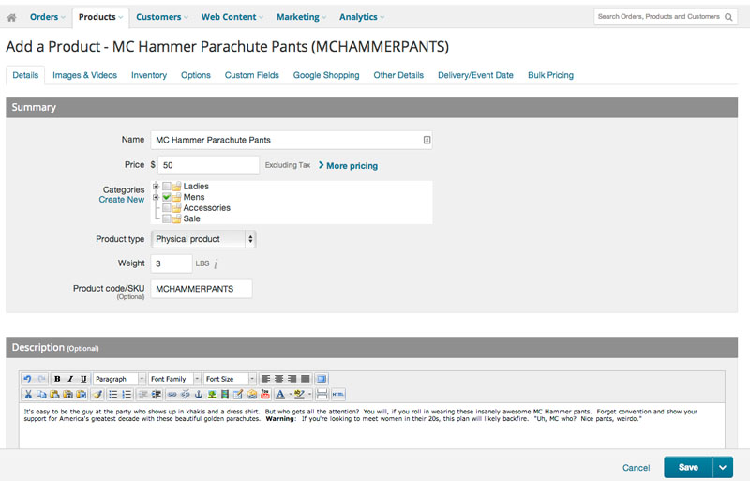750x481 pixels.
Task: Open the Orders menu
Action: [x=47, y=17]
